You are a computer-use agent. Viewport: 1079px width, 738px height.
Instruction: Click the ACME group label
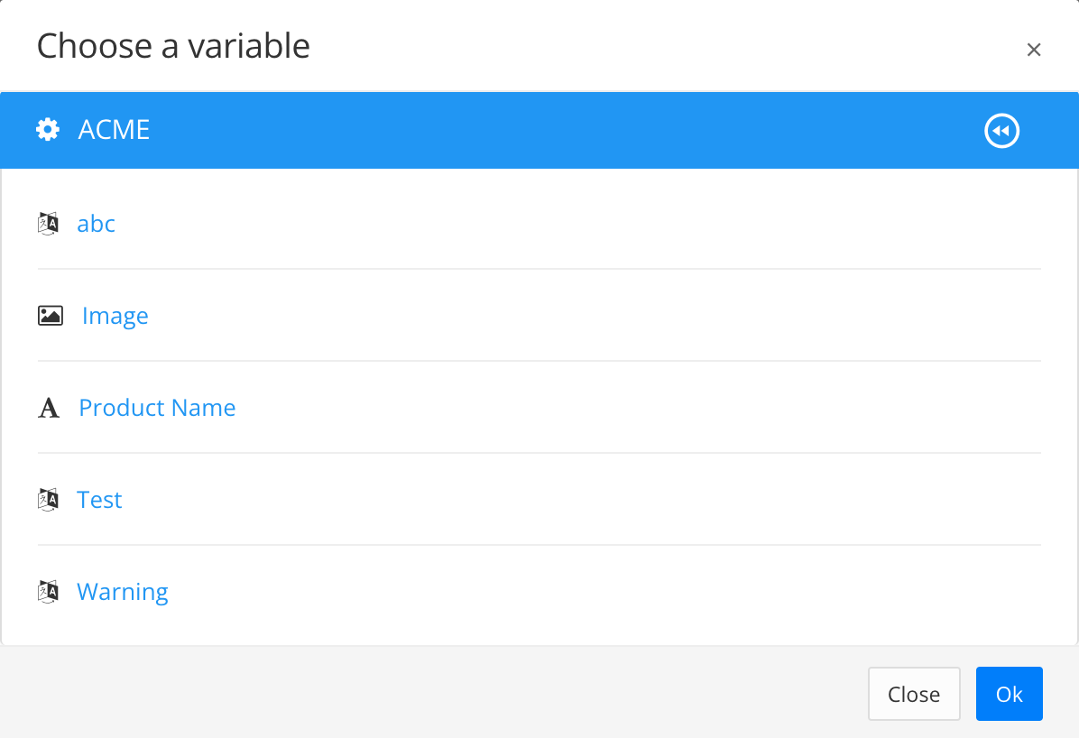click(115, 129)
